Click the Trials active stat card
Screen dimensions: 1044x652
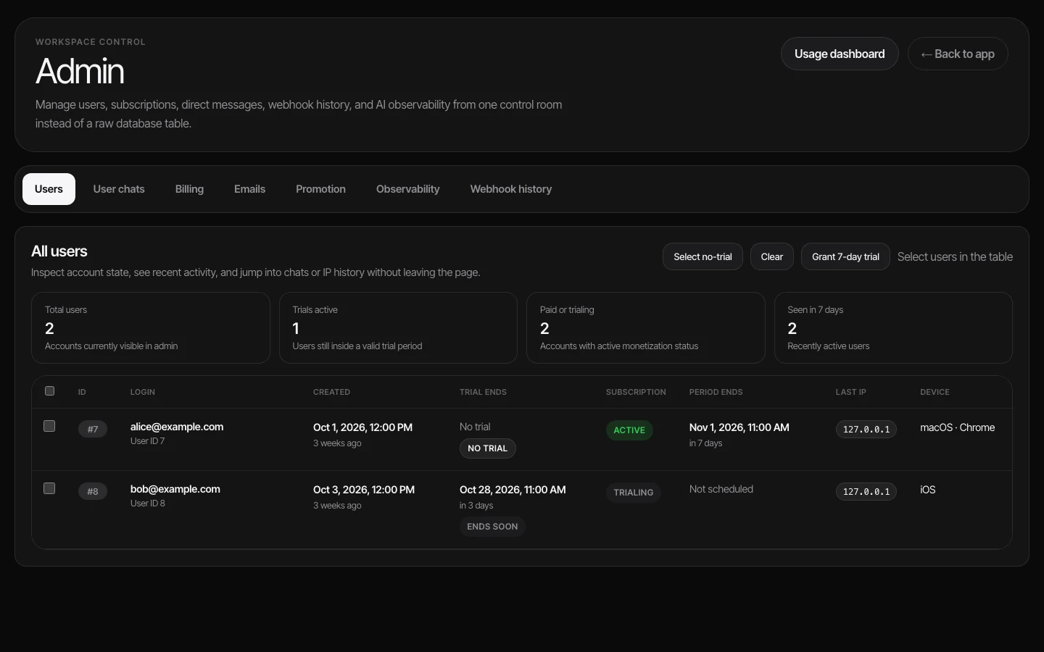[x=398, y=327]
